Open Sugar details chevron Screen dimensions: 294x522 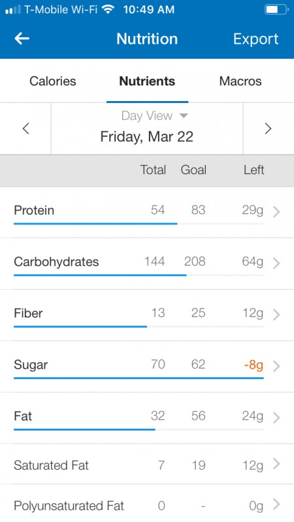(276, 366)
